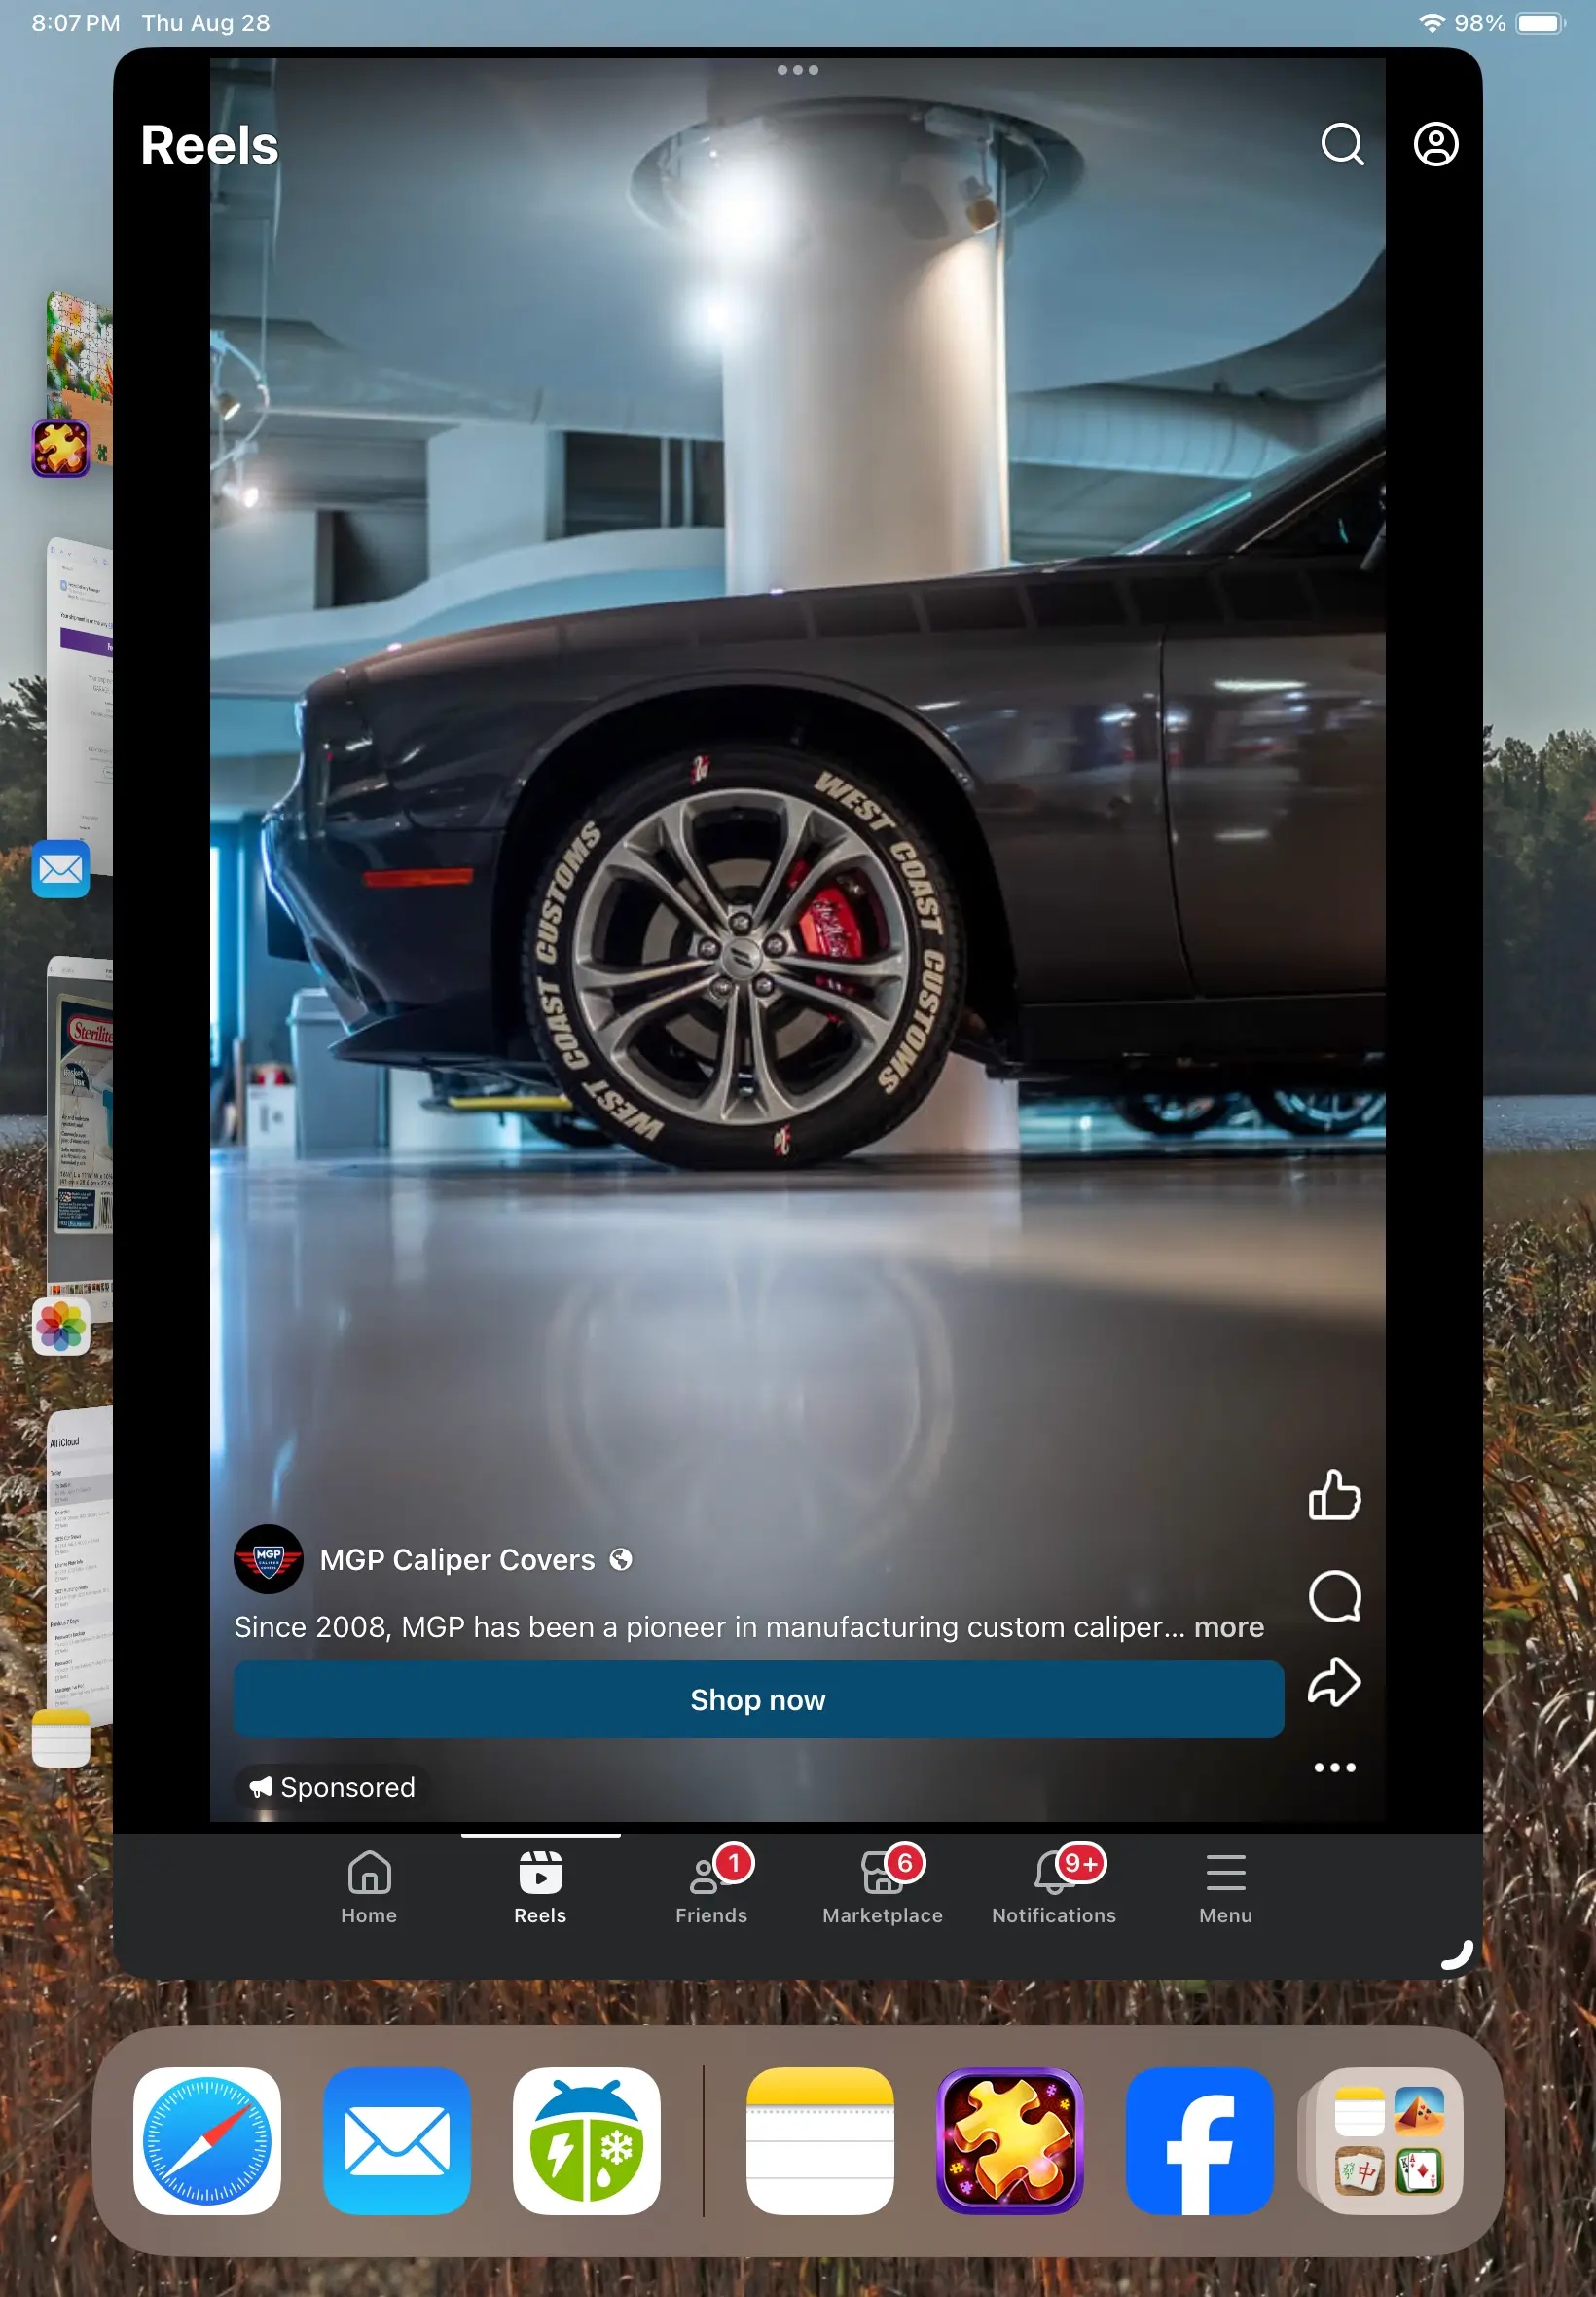Image resolution: width=1596 pixels, height=2297 pixels.
Task: Tap the Reels heading title
Action: coord(209,145)
